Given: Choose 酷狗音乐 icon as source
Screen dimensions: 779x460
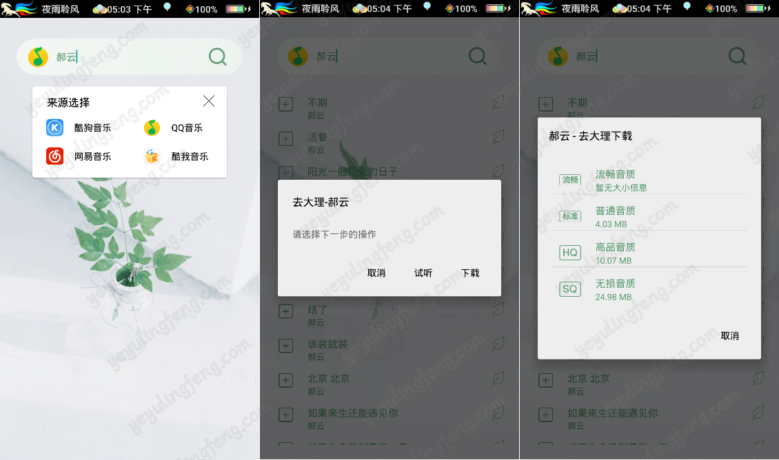Looking at the screenshot, I should (54, 127).
